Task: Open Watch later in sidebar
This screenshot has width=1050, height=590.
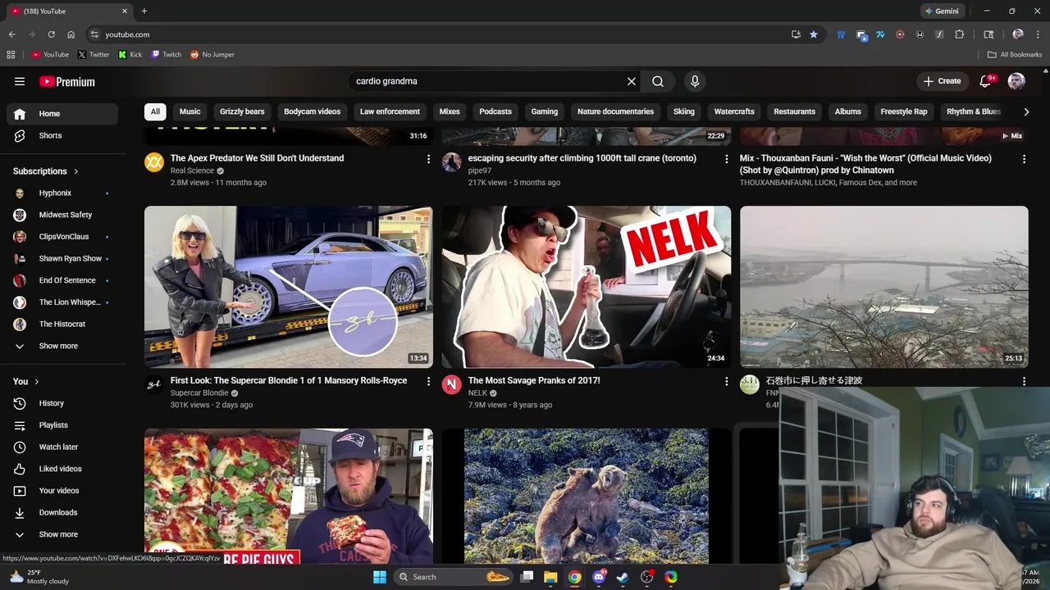Action: click(62, 447)
